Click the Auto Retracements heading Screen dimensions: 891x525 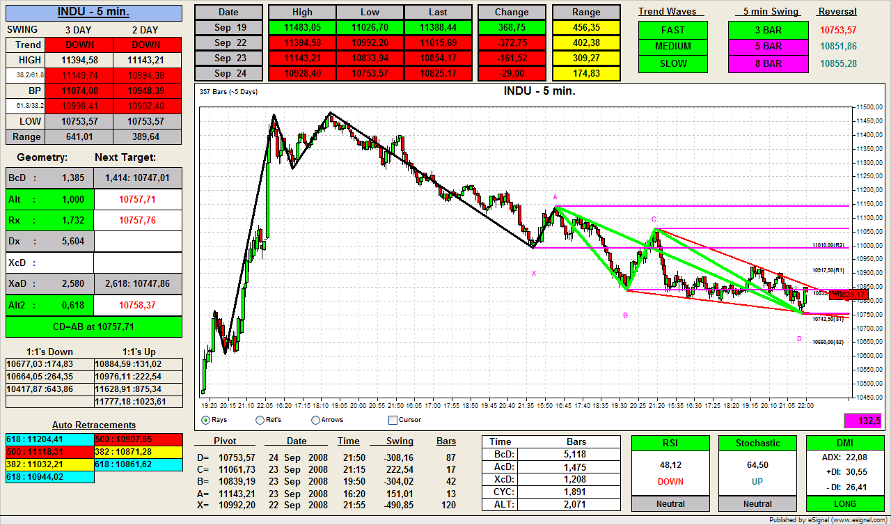tap(94, 425)
